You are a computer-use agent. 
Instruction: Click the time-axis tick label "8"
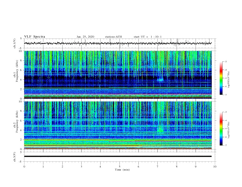(177, 167)
